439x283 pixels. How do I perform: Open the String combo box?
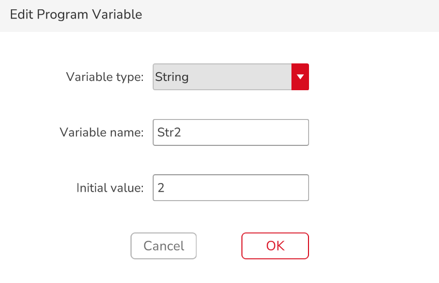click(x=222, y=77)
